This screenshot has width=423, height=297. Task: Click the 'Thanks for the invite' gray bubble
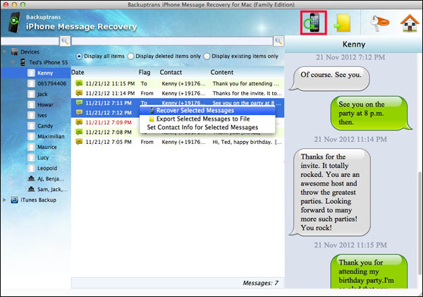pyautogui.click(x=330, y=193)
